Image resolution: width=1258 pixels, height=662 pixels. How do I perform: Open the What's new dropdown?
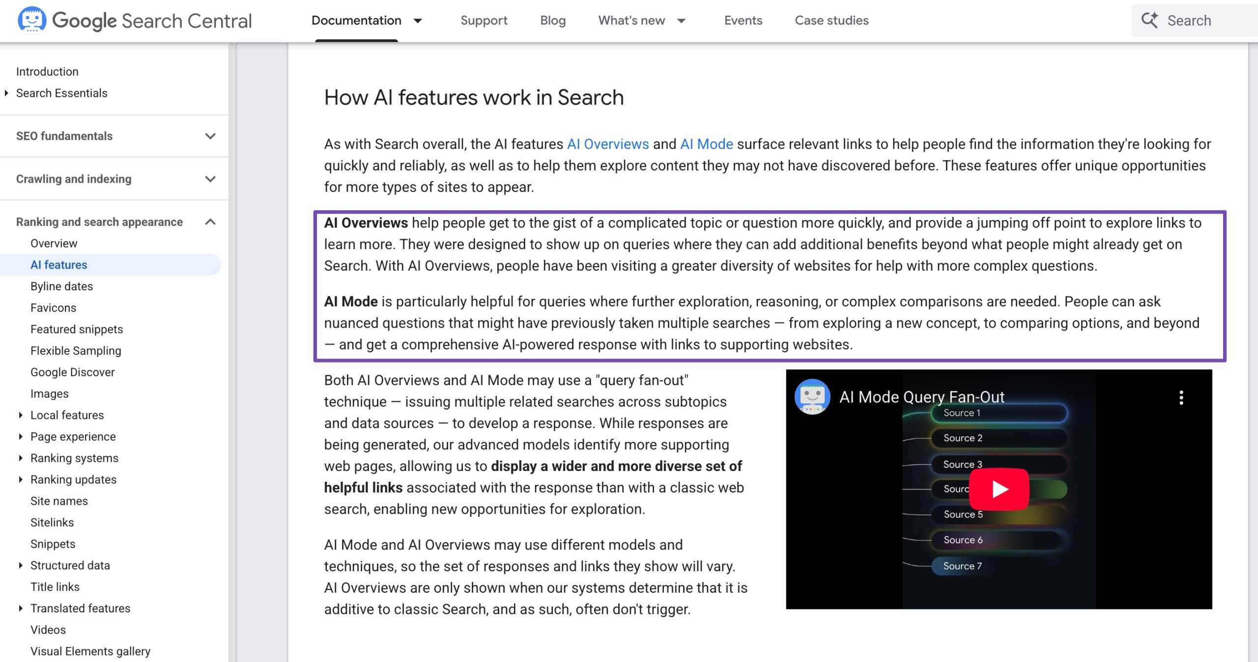tap(682, 21)
